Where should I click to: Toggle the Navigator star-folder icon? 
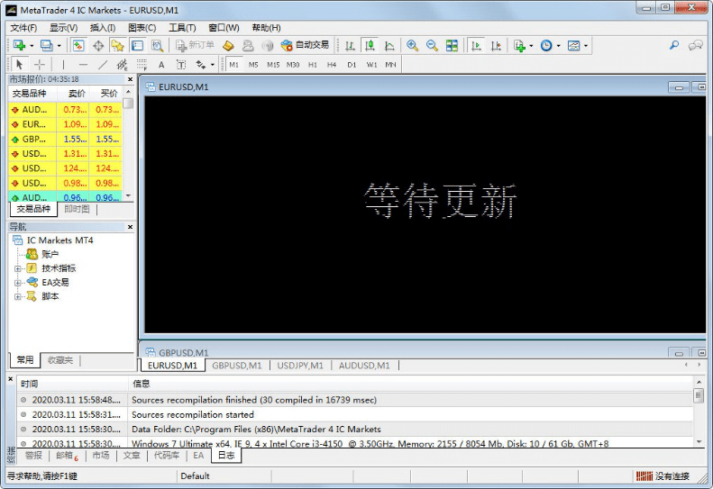tap(117, 45)
